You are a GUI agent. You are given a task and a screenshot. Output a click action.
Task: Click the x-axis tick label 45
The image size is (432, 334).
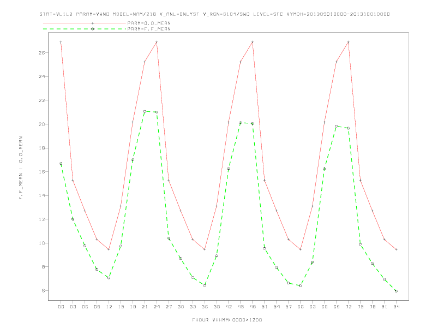(241, 307)
